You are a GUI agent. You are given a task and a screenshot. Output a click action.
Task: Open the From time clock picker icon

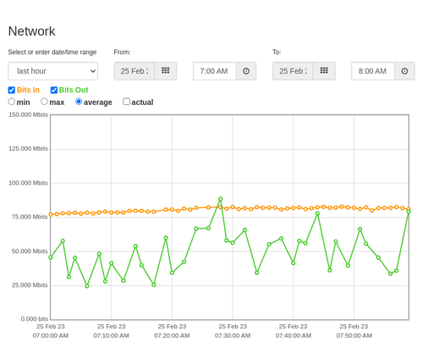pyautogui.click(x=246, y=71)
